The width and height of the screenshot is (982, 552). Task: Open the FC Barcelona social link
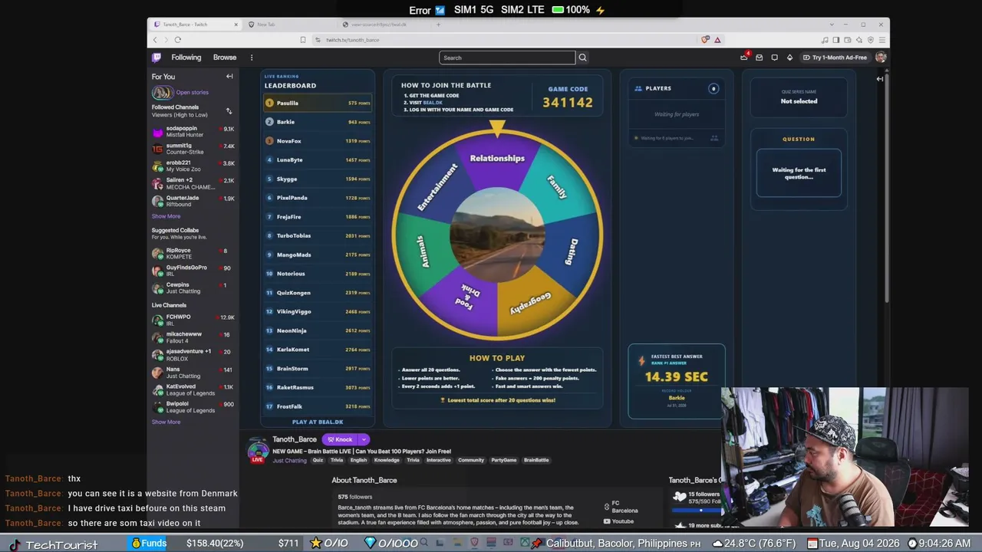click(621, 507)
